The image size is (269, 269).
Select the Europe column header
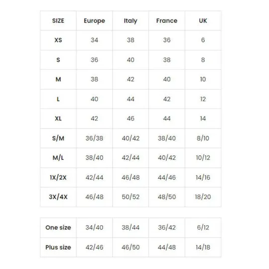[x=94, y=21]
